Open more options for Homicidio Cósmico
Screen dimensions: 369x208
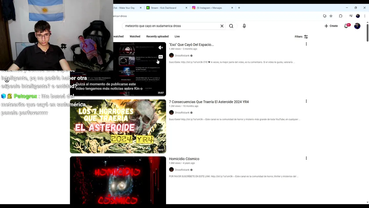point(306,158)
